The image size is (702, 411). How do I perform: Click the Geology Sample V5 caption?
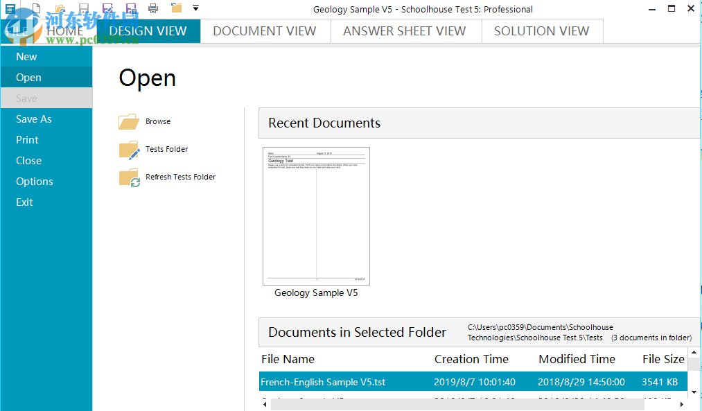316,292
